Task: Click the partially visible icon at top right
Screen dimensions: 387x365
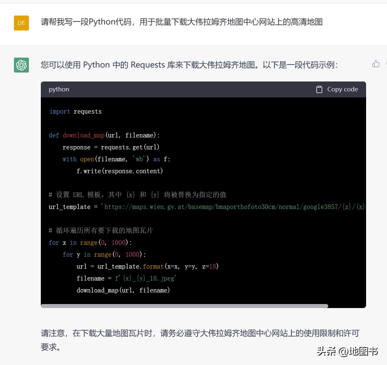Action: pos(386,64)
